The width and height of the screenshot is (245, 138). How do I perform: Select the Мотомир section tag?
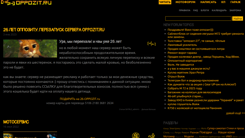(169, 137)
